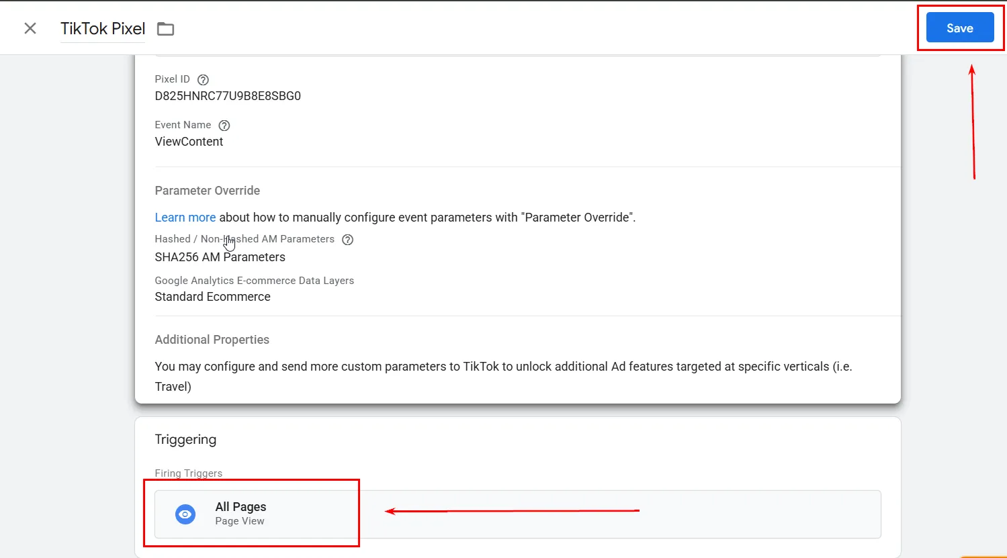Click the Save button
This screenshot has width=1007, height=558.
pyautogui.click(x=960, y=28)
